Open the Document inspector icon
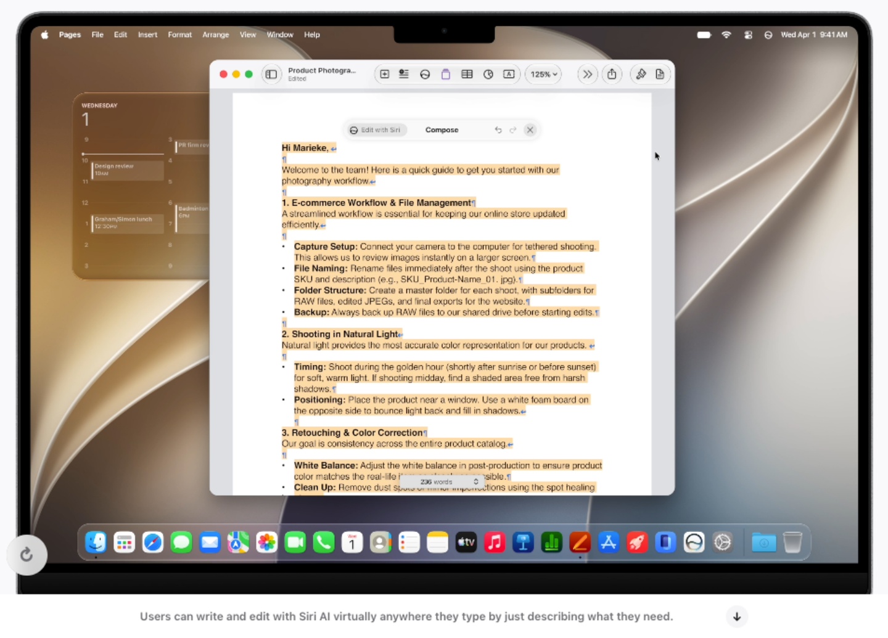Viewport: 888px width, 638px height. 660,75
